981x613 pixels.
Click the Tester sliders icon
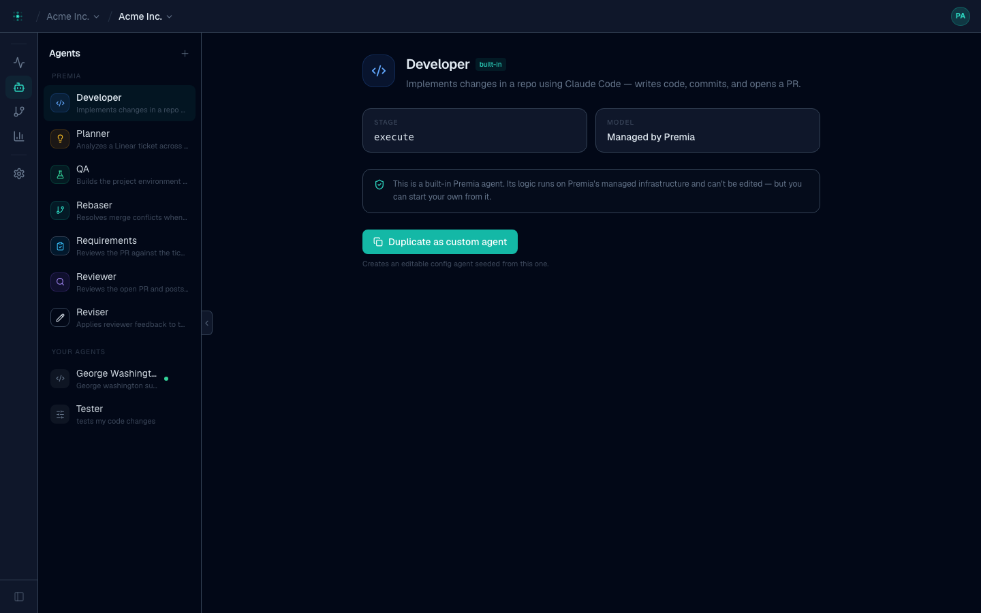click(x=60, y=414)
